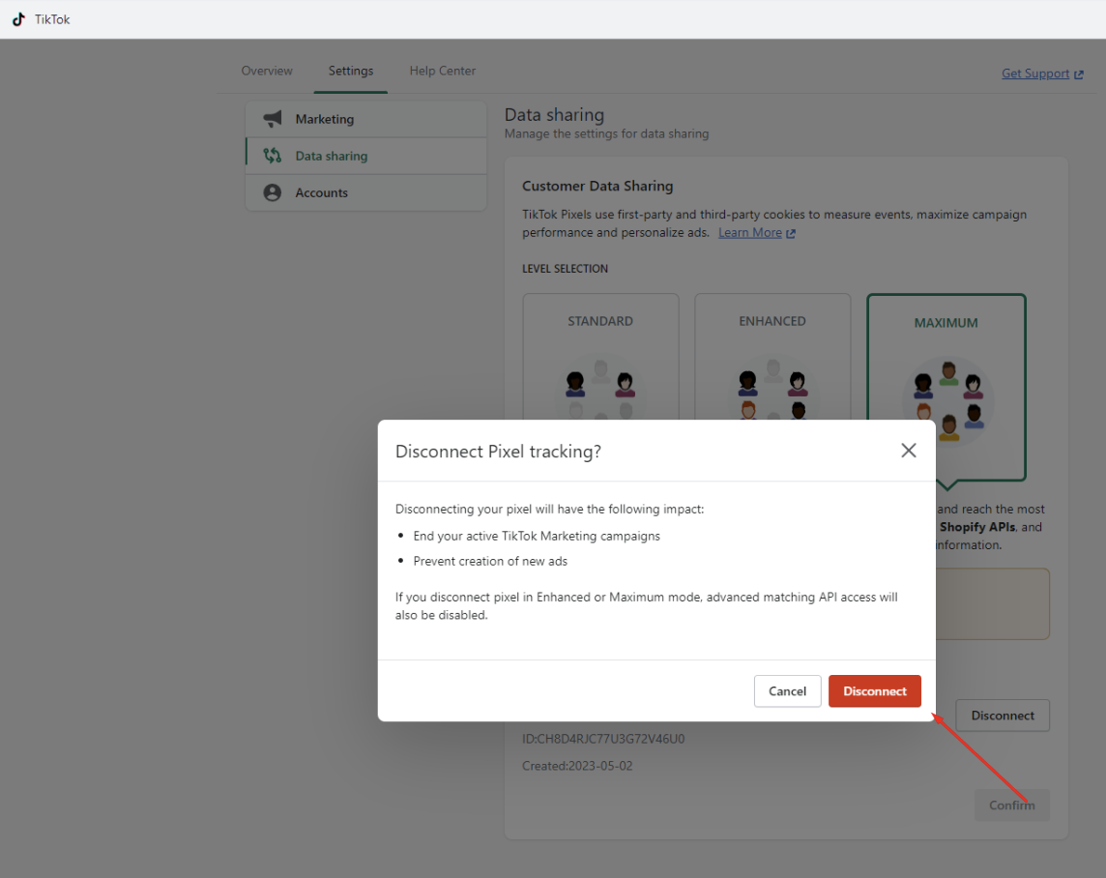
Task: Click the 'Customer Data Sharing' heading
Action: pos(597,187)
